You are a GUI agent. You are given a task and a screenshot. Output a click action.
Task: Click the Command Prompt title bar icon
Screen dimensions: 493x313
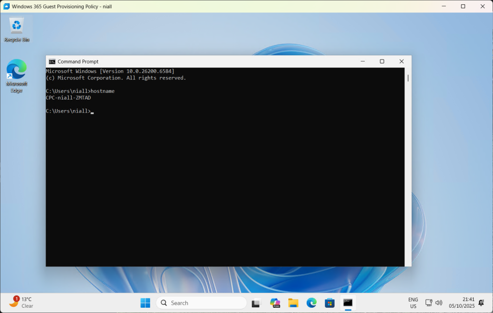(x=52, y=62)
